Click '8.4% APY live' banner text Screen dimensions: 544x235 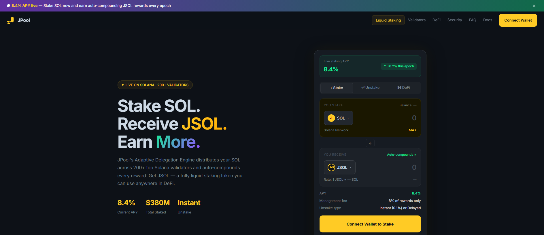(x=24, y=5)
